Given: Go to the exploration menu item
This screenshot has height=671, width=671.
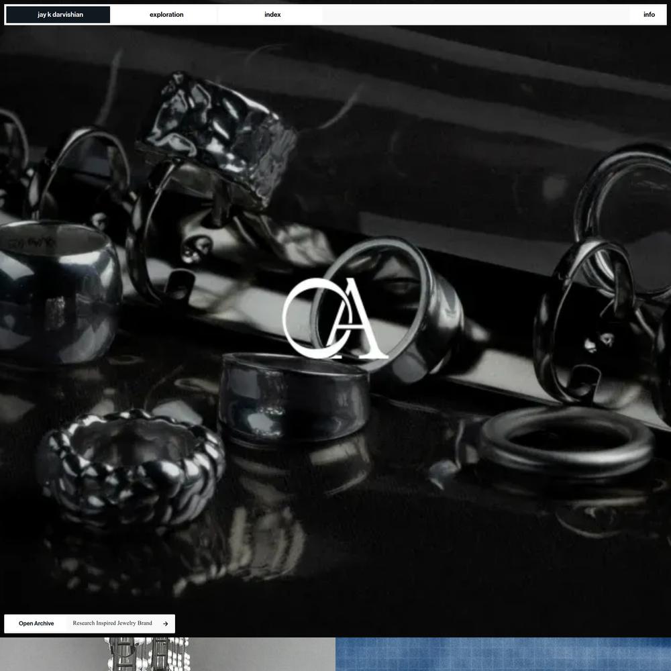Looking at the screenshot, I should point(166,15).
